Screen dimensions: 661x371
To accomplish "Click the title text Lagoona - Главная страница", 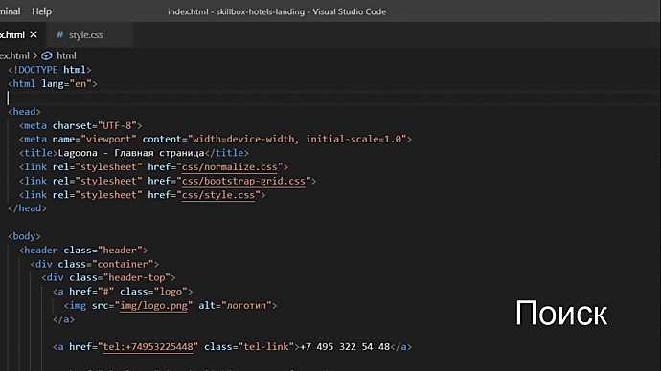I will tap(131, 153).
